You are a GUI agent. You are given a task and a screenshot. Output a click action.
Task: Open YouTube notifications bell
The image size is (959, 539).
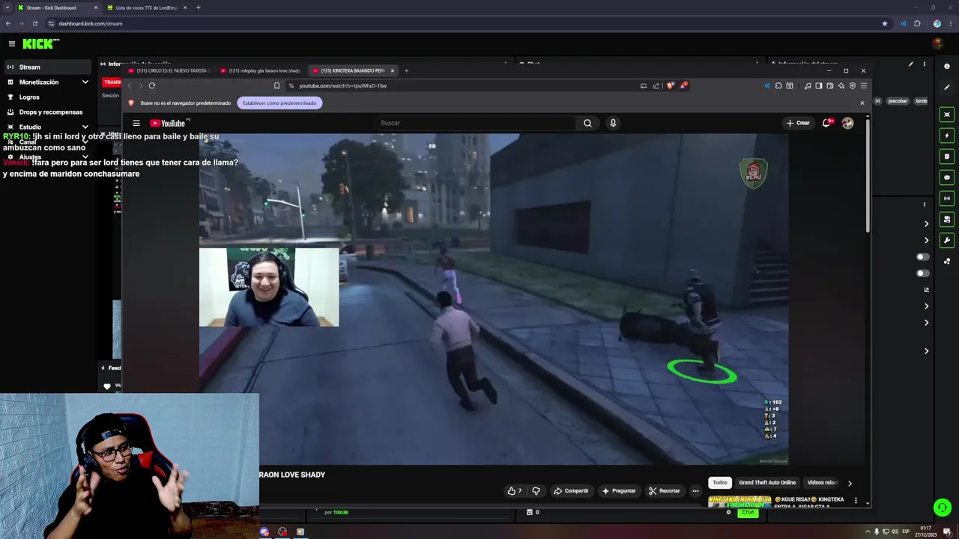pos(826,124)
